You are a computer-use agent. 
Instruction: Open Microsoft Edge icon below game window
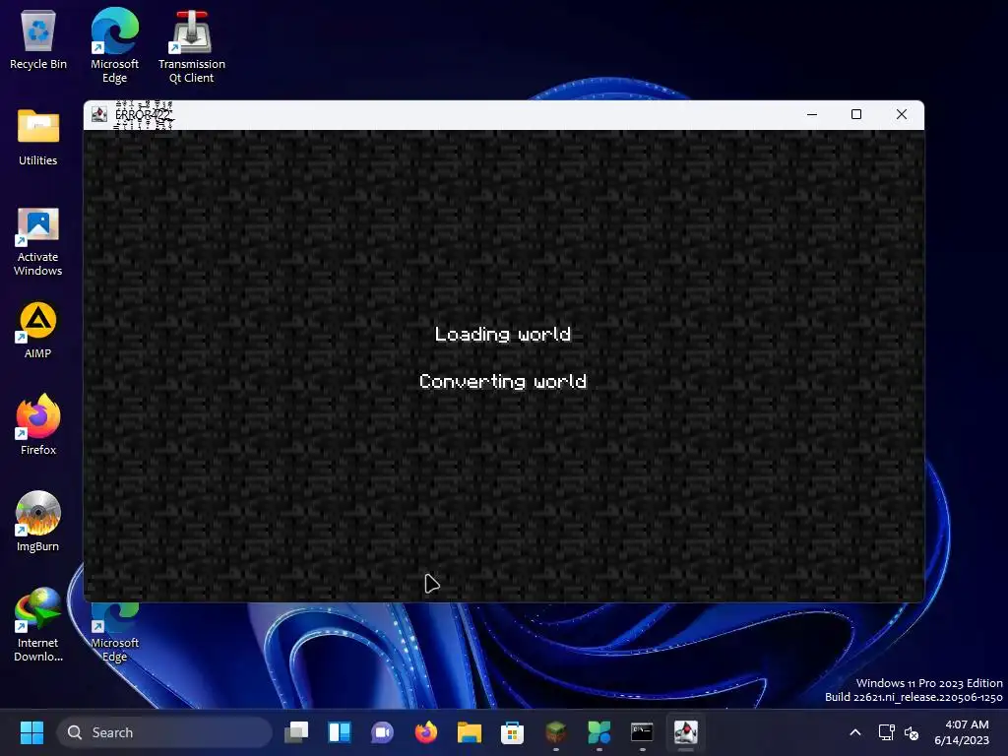(114, 633)
